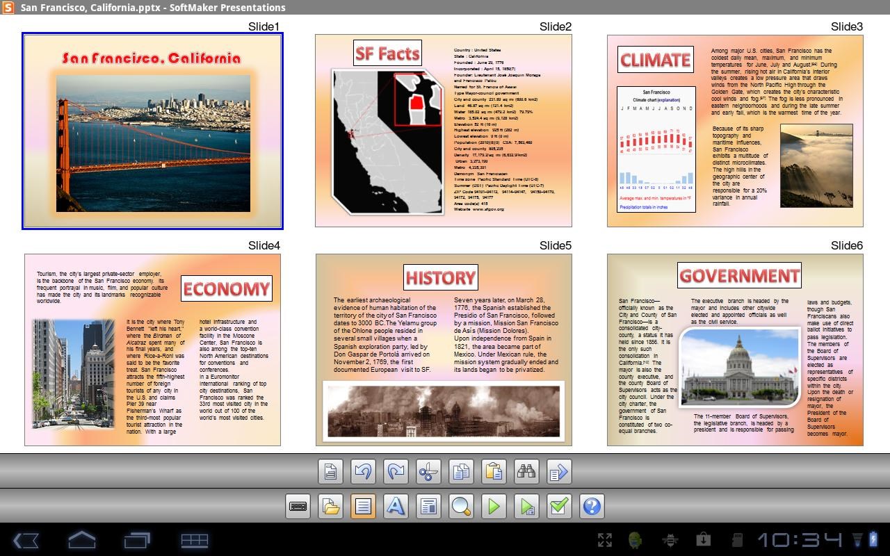Open SoftMaker Presentations help
Viewport: 890px width, 556px height.
point(592,507)
